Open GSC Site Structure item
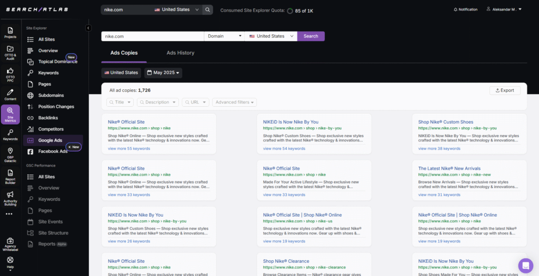The height and width of the screenshot is (276, 539). tap(53, 233)
